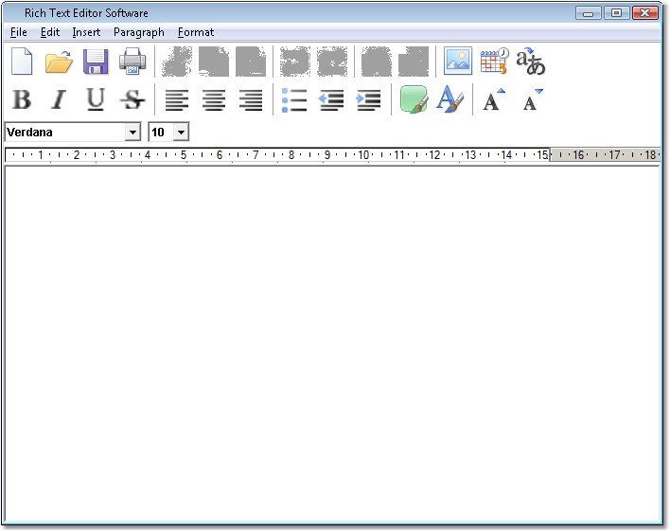Viewport: 670px width, 532px height.
Task: Open the Paragraph menu
Action: [x=138, y=32]
